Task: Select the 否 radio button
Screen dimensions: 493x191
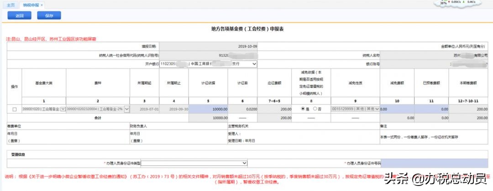Action: 315,108
